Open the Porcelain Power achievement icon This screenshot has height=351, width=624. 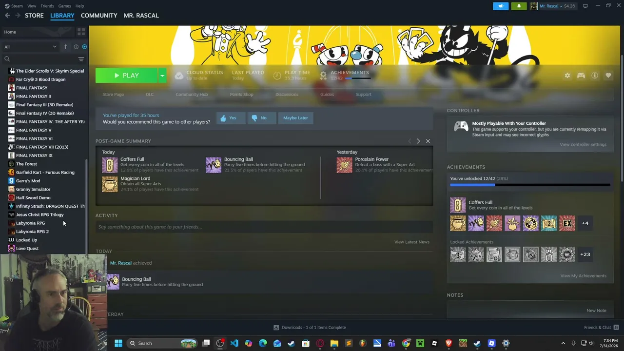tap(344, 165)
